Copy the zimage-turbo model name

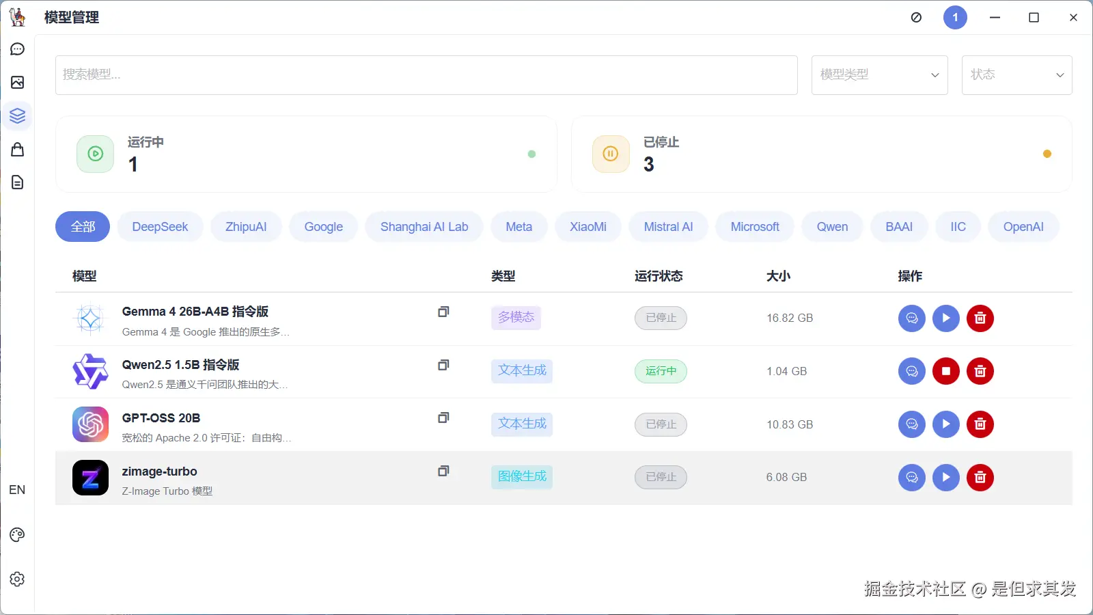coord(443,471)
